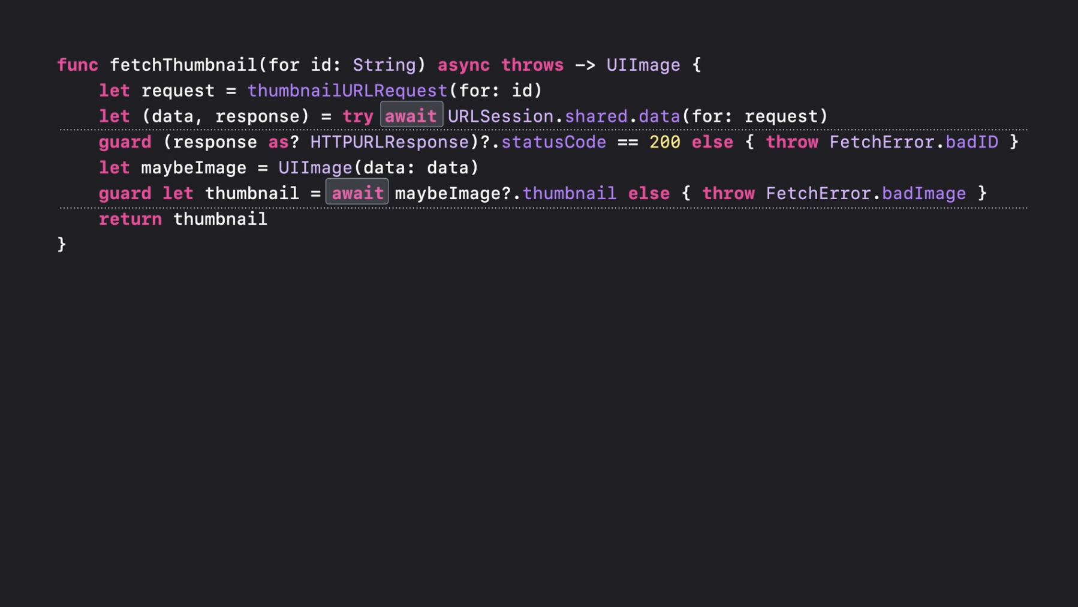Click the highlighted await before URLSession

click(x=411, y=115)
